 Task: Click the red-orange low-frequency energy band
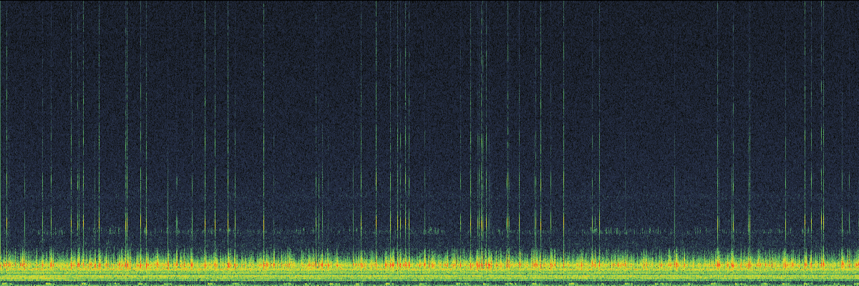(429, 265)
